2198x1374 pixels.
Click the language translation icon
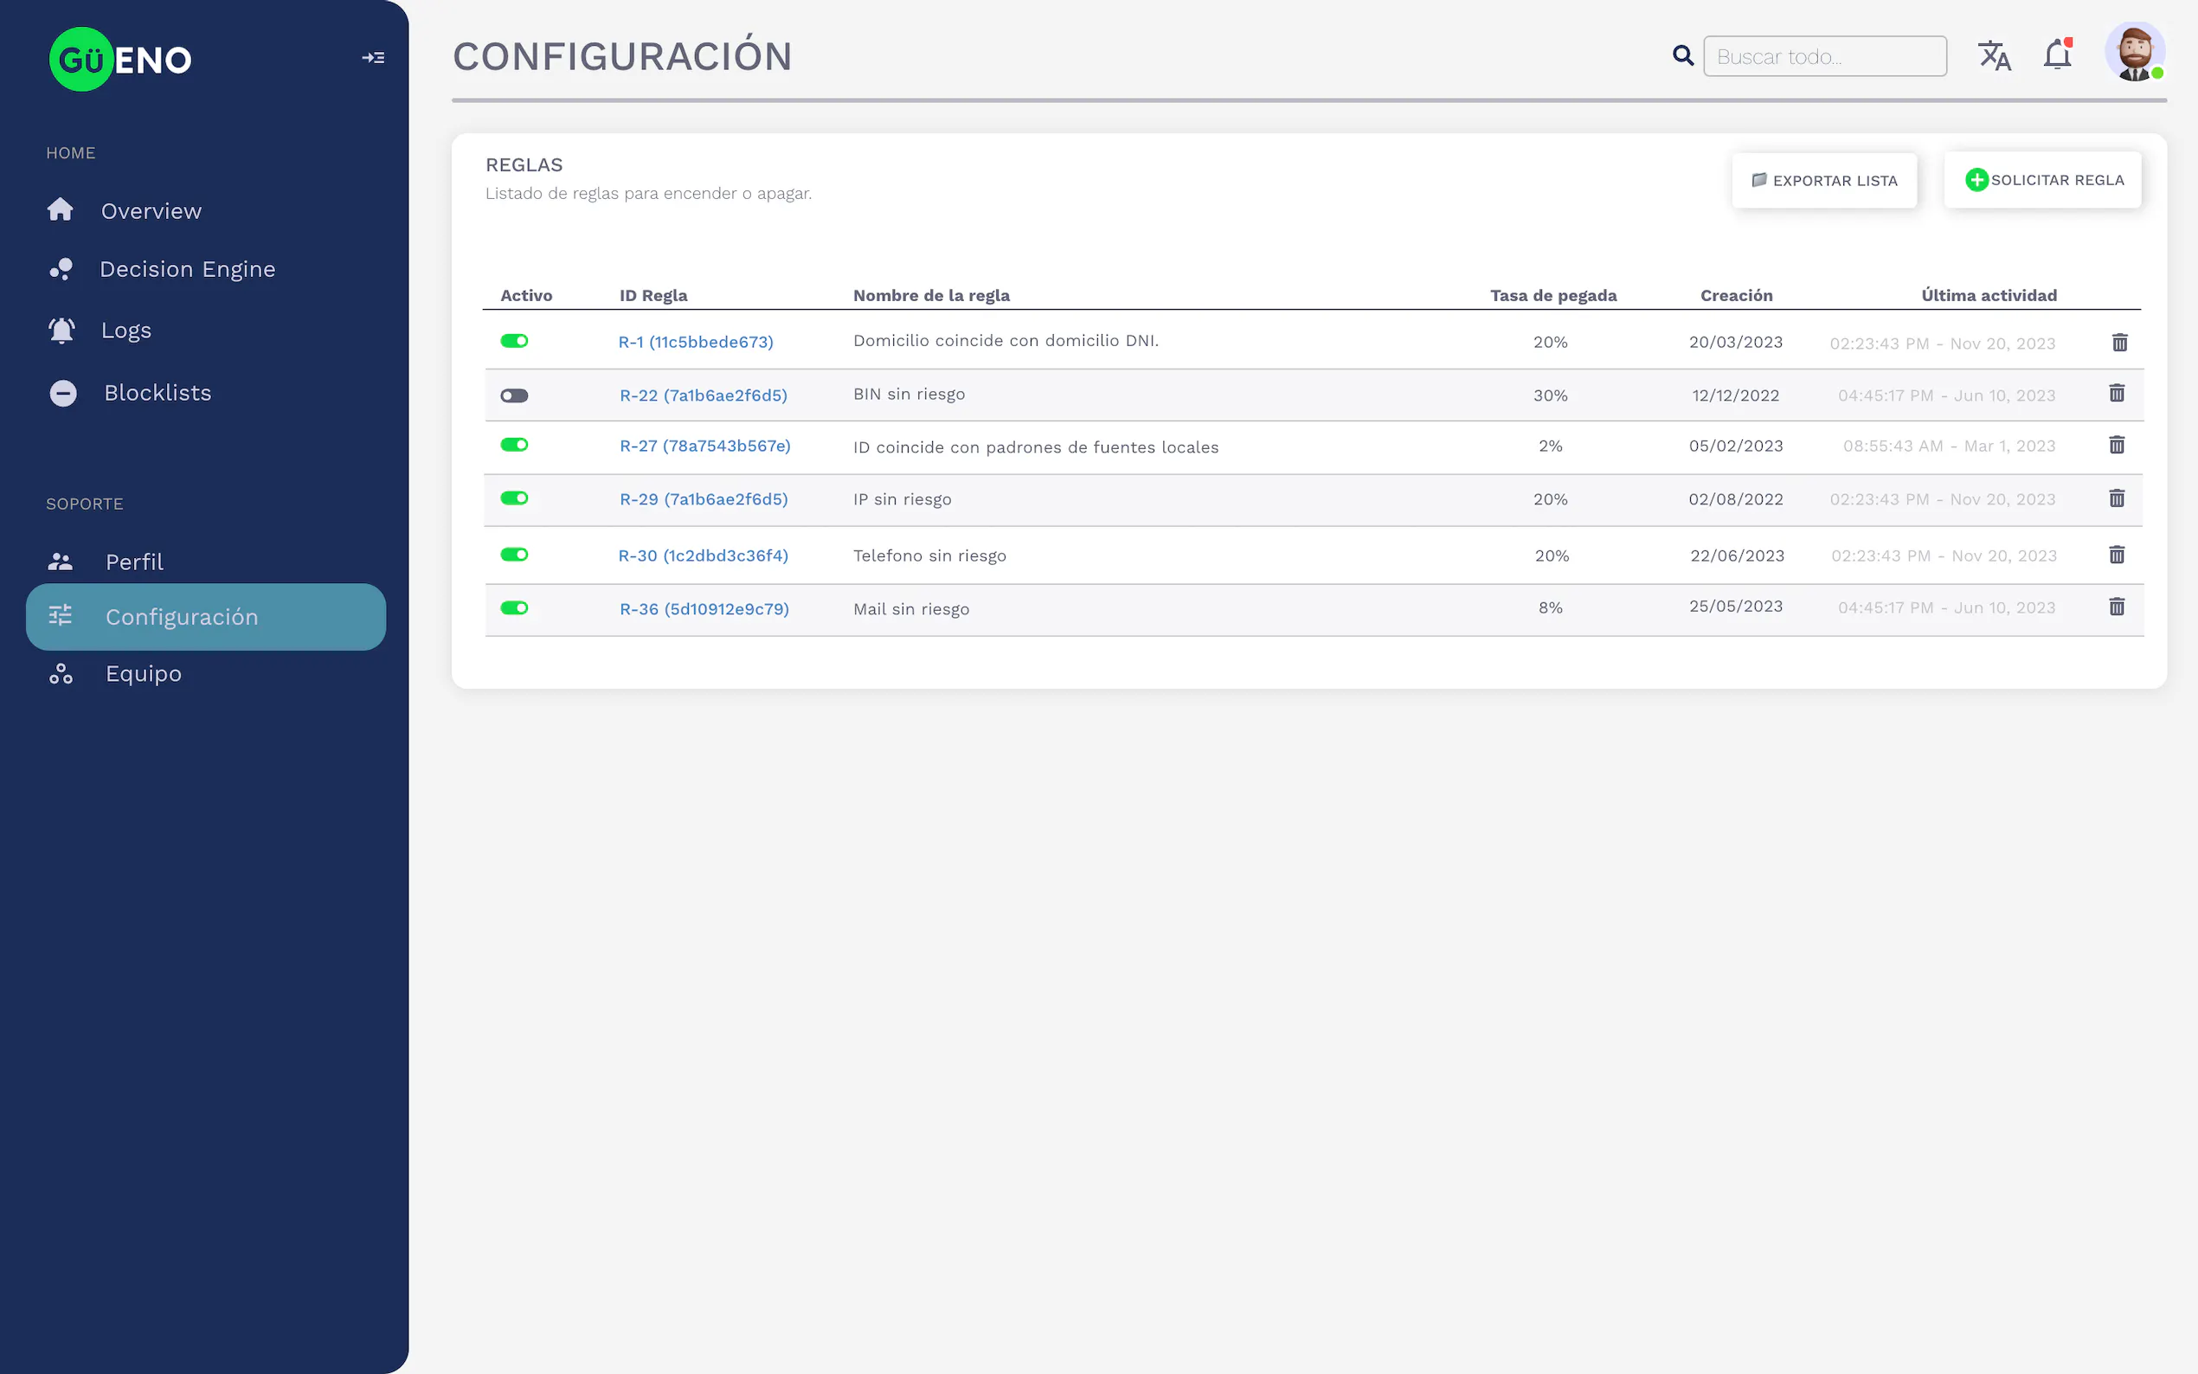[1994, 56]
